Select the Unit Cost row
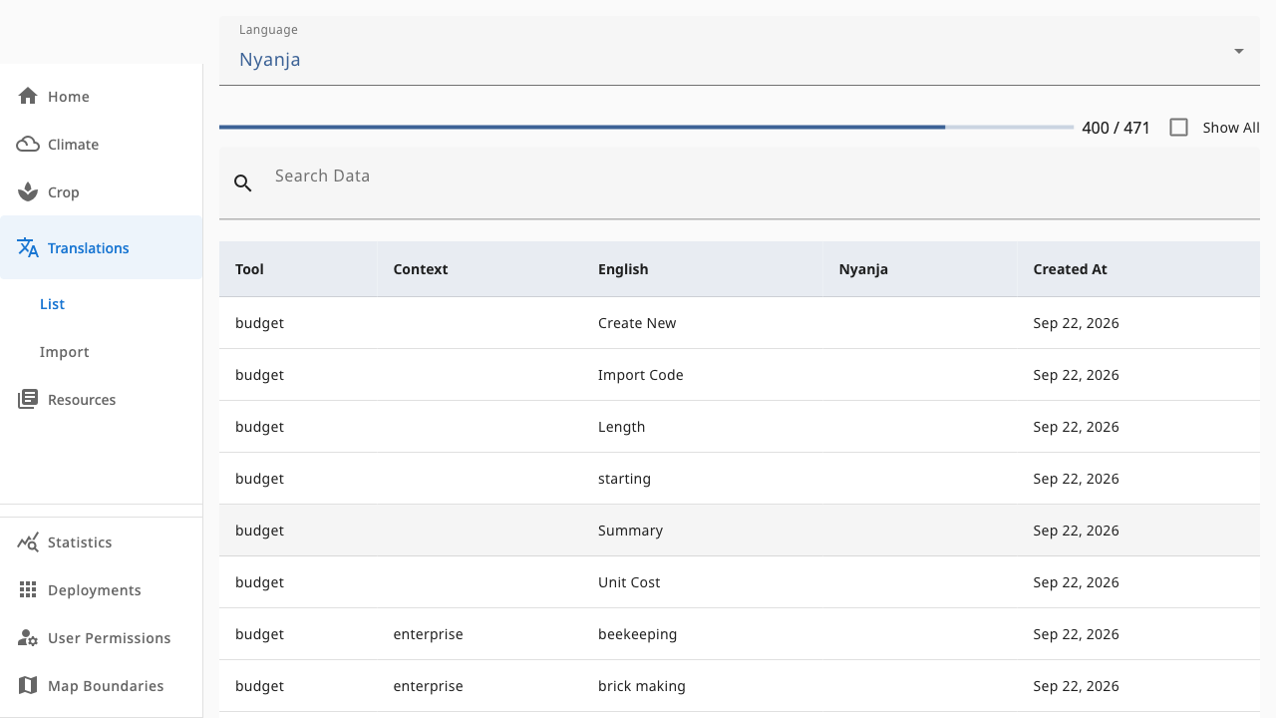This screenshot has width=1276, height=718. click(740, 582)
